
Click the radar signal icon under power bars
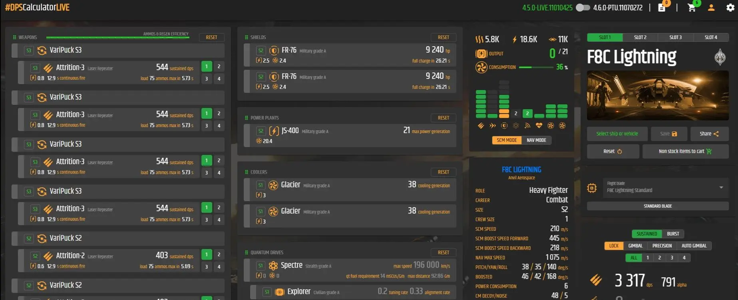tap(527, 126)
